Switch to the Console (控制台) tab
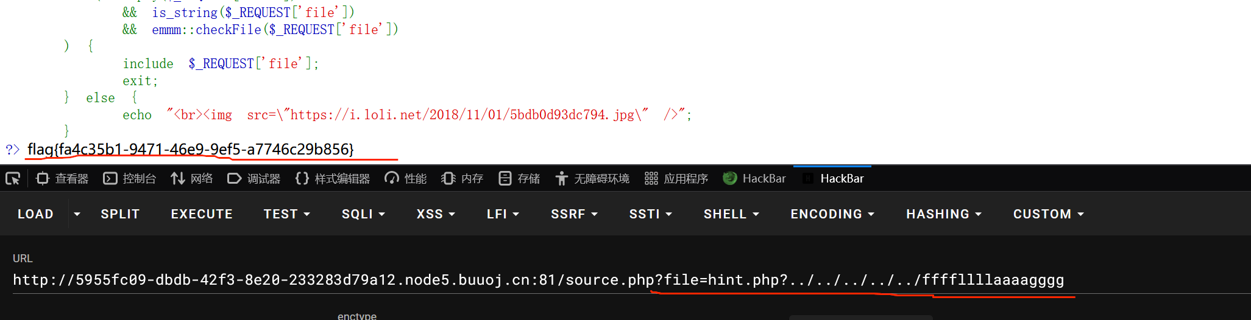The width and height of the screenshot is (1251, 320). click(130, 179)
